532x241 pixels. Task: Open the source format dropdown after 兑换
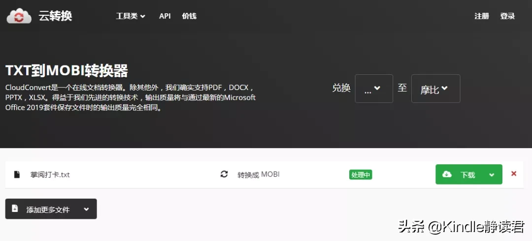(374, 89)
